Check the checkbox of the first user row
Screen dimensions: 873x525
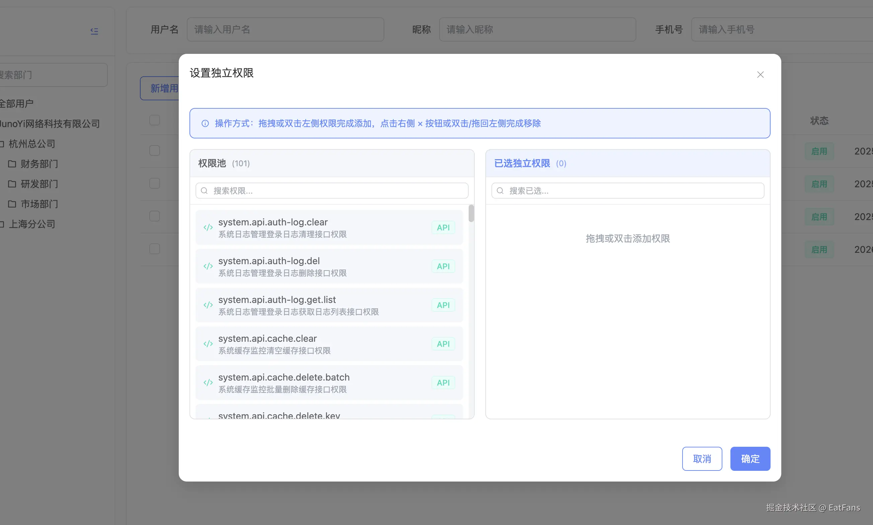click(154, 150)
